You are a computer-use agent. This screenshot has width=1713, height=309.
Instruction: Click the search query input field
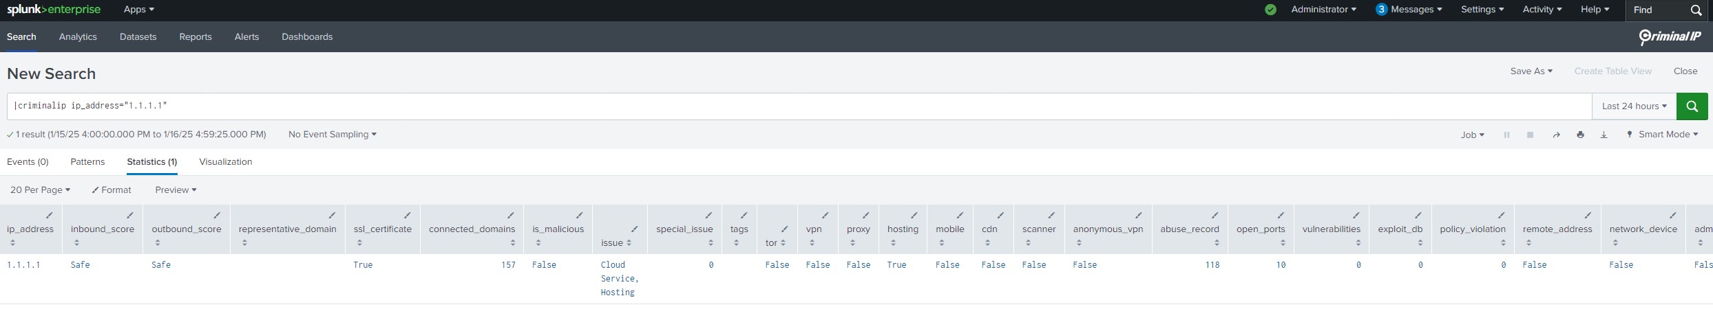click(x=799, y=106)
